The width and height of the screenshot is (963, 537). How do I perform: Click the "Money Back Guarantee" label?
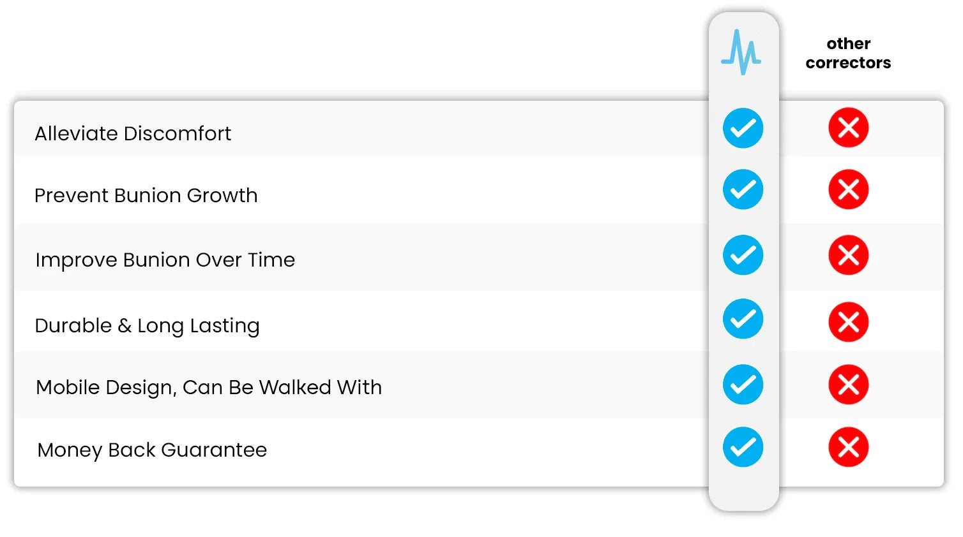152,450
